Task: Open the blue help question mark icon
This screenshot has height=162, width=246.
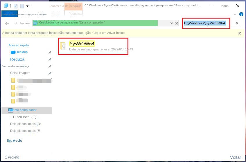Action: (x=241, y=14)
